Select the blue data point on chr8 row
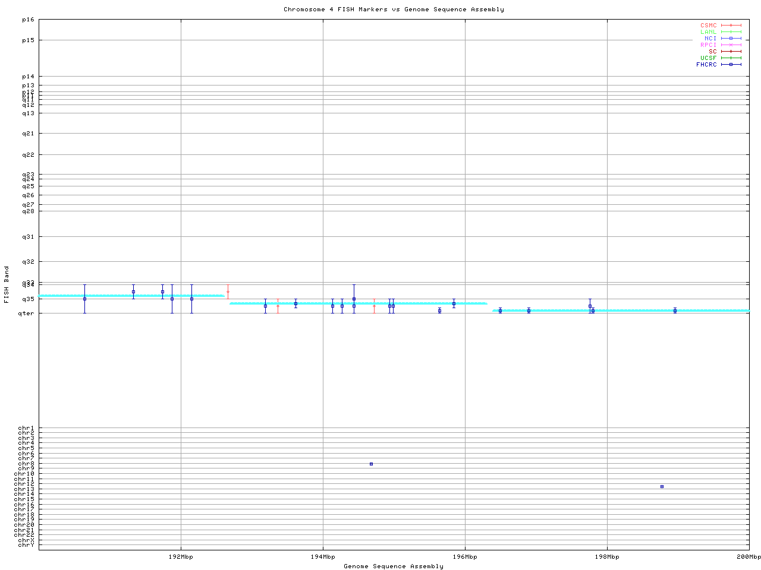 [371, 464]
